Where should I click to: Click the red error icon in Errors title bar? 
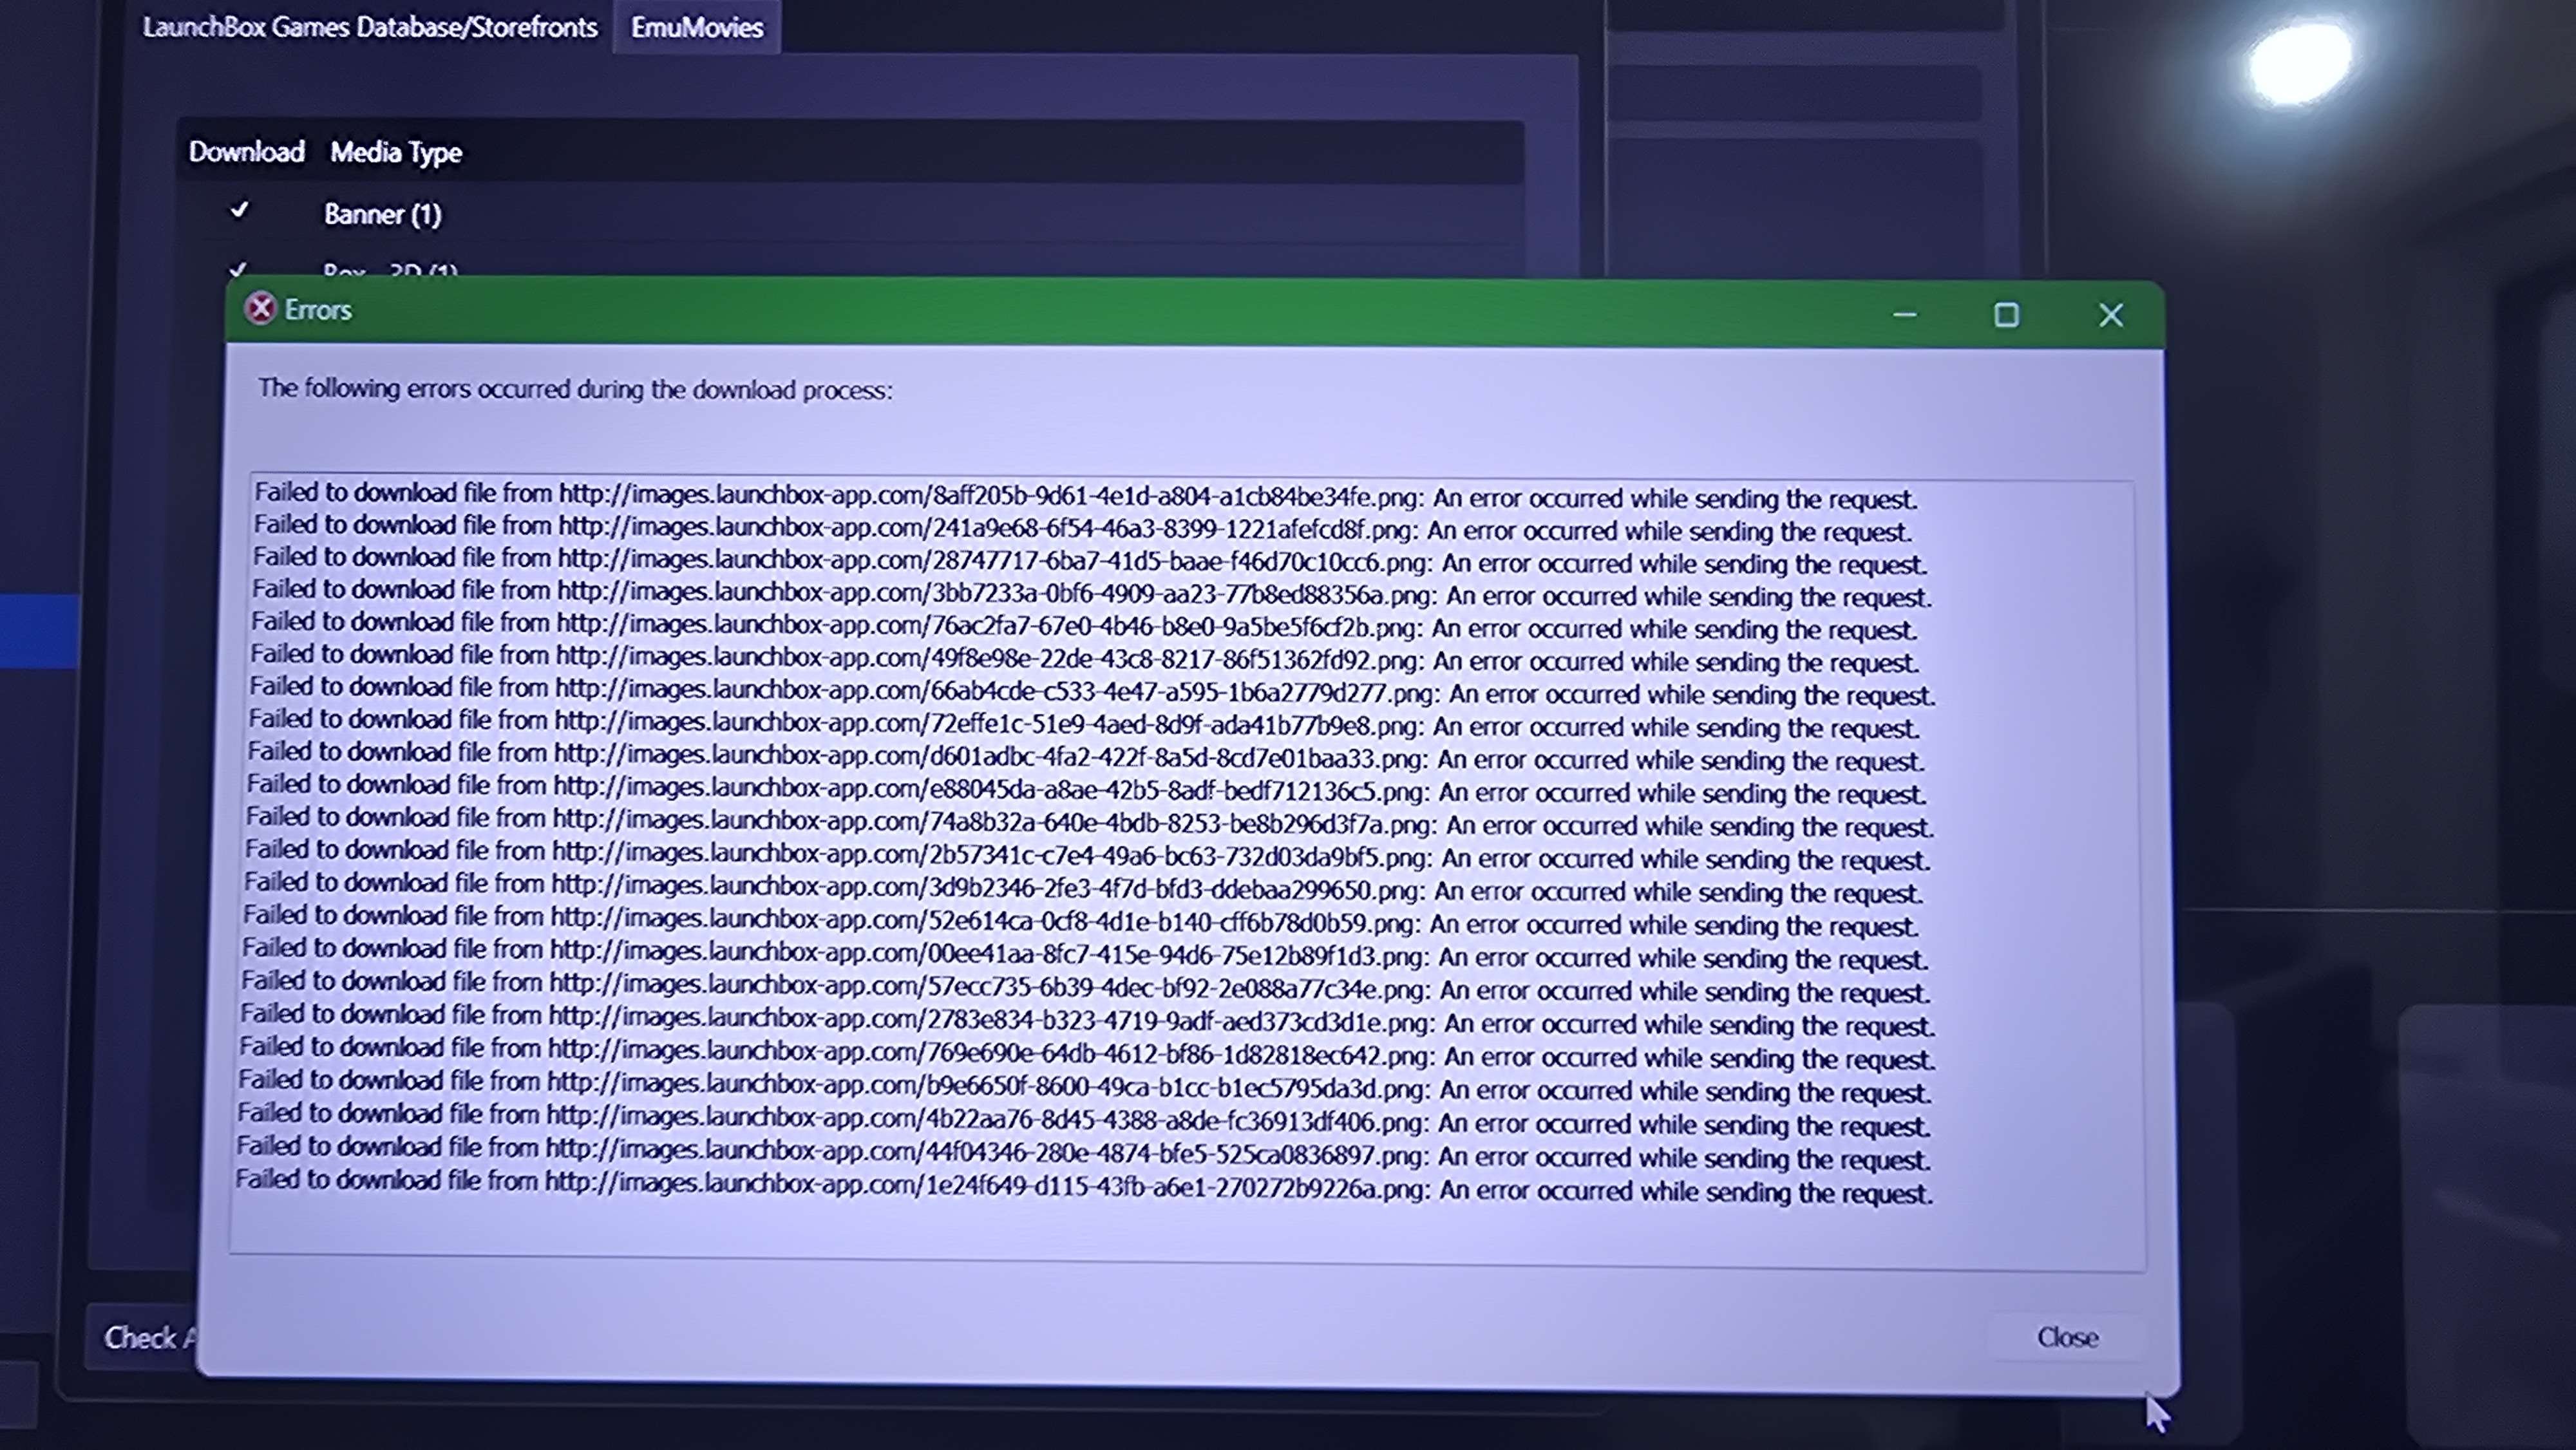point(260,309)
